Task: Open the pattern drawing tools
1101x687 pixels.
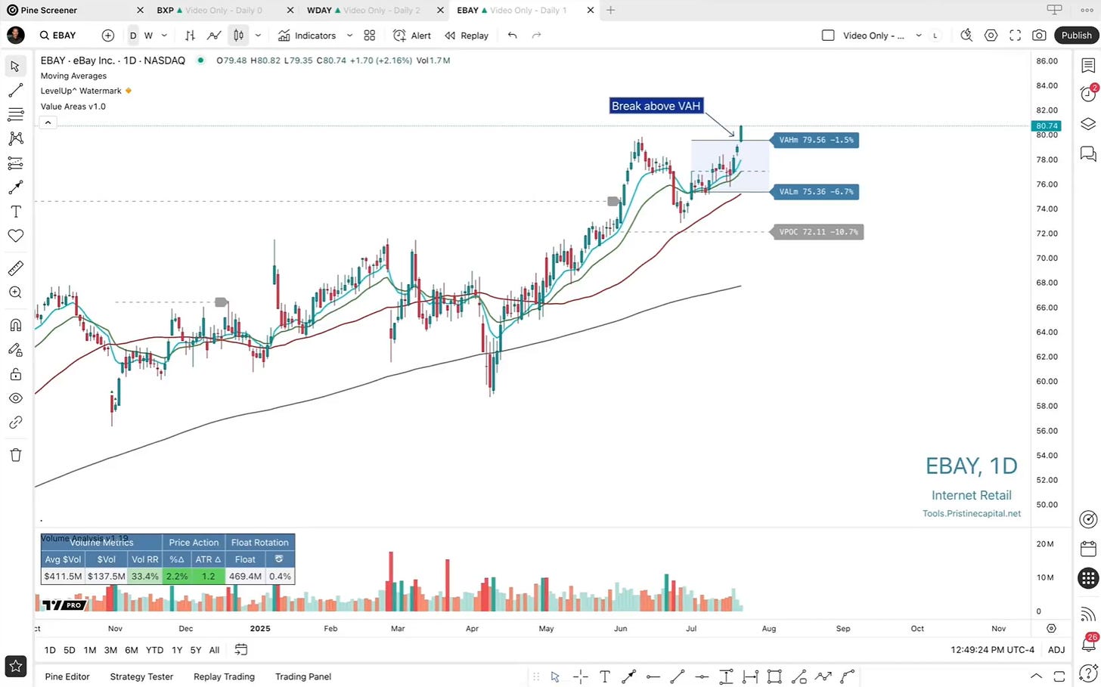Action: (15, 139)
